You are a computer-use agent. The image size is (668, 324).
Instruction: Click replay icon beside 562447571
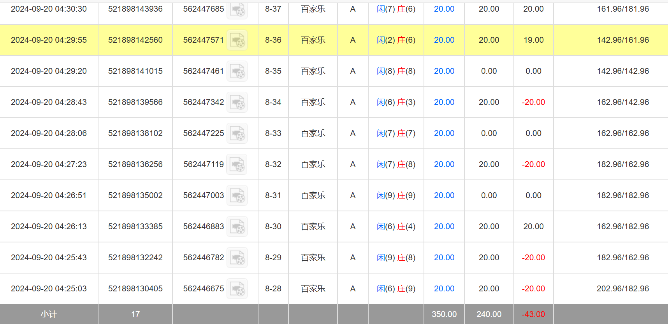point(237,40)
